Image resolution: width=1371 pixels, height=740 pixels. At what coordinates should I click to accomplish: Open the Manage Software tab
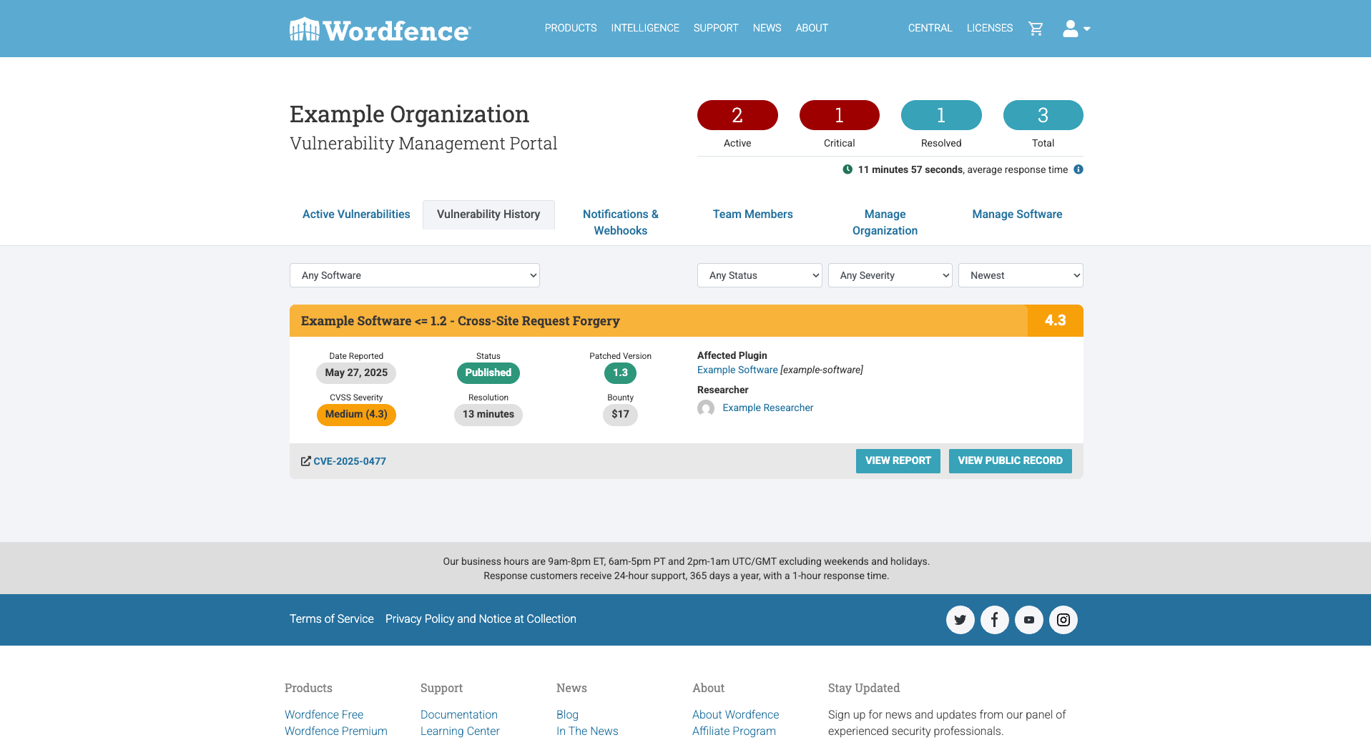tap(1016, 214)
